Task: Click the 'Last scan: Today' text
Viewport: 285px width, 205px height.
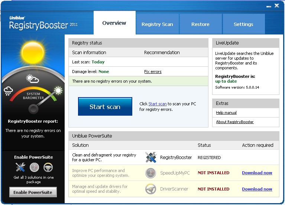Action: pyautogui.click(x=88, y=62)
